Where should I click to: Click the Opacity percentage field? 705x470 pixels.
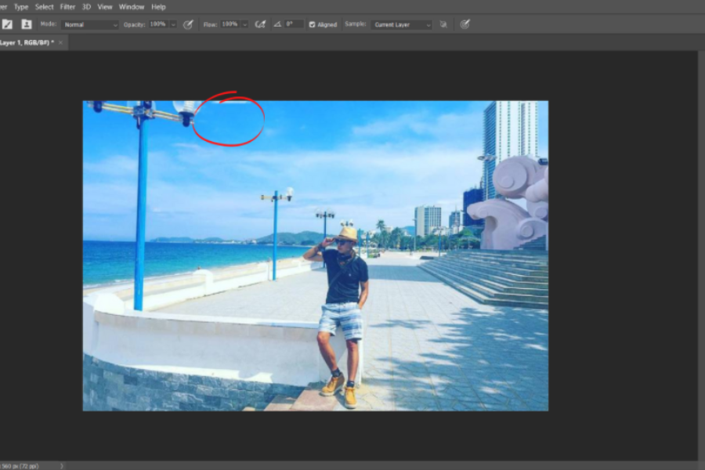[x=158, y=24]
